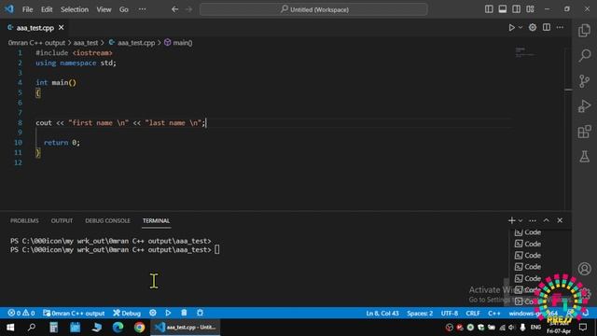Open terminal panel's three-dot views menu

(x=533, y=220)
